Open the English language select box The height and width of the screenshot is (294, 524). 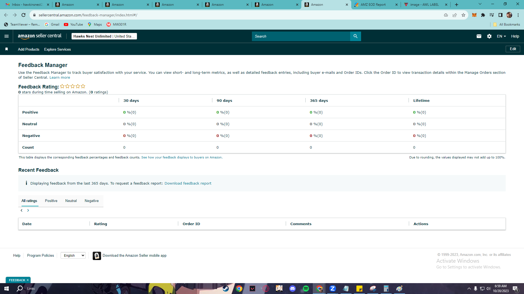[73, 255]
